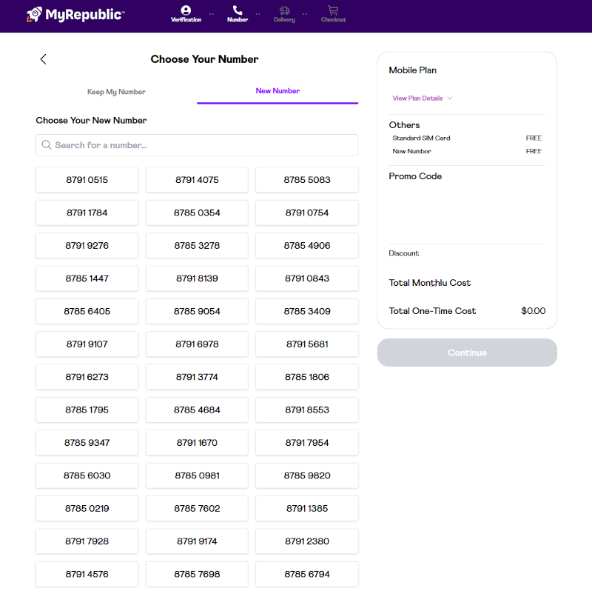Choose number 8791 7928
The height and width of the screenshot is (591, 592).
tap(87, 541)
